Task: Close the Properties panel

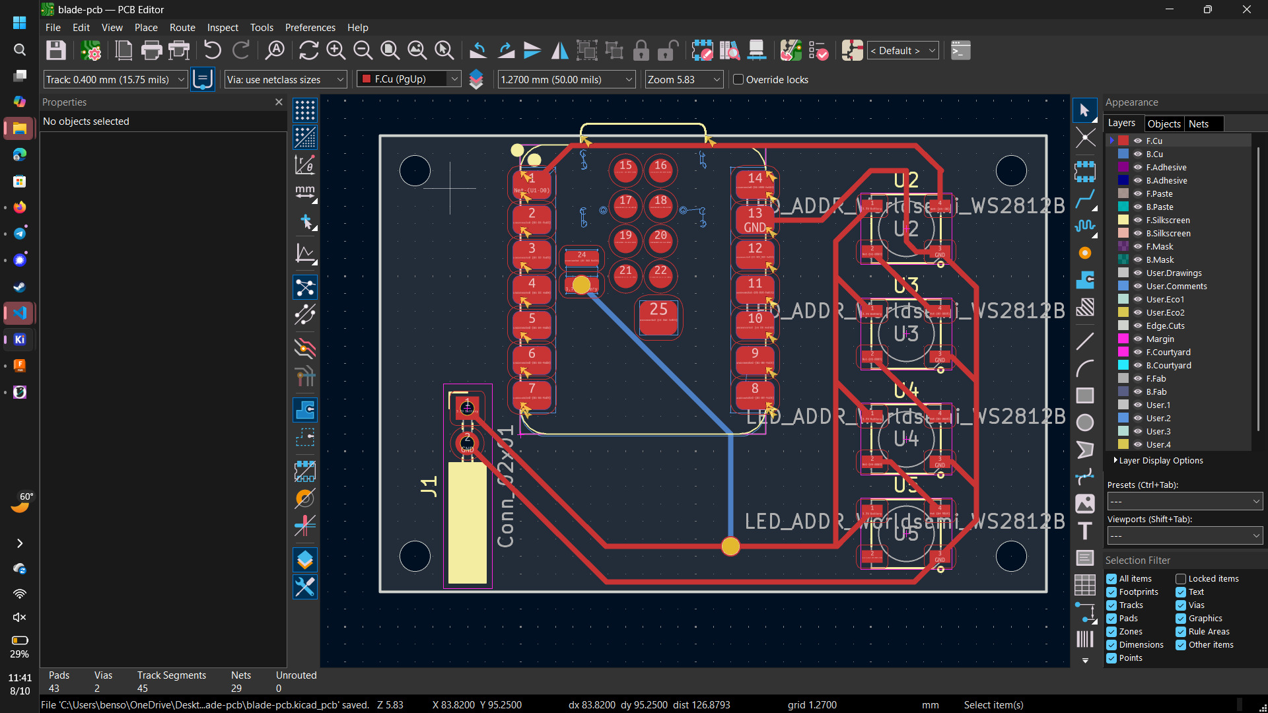Action: [x=279, y=102]
